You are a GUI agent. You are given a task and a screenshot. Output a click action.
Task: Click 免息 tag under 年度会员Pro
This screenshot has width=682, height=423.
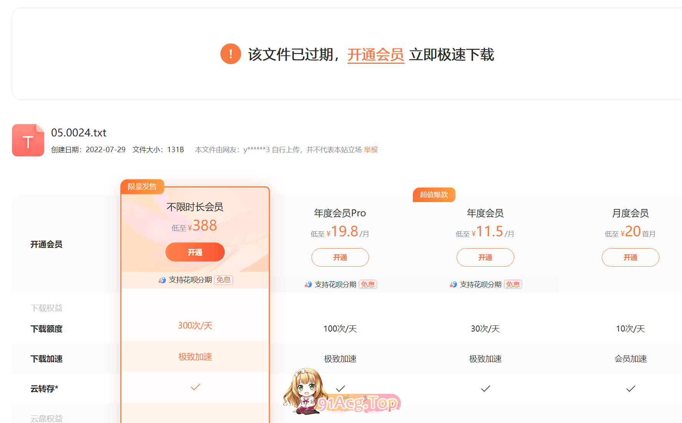tap(367, 285)
